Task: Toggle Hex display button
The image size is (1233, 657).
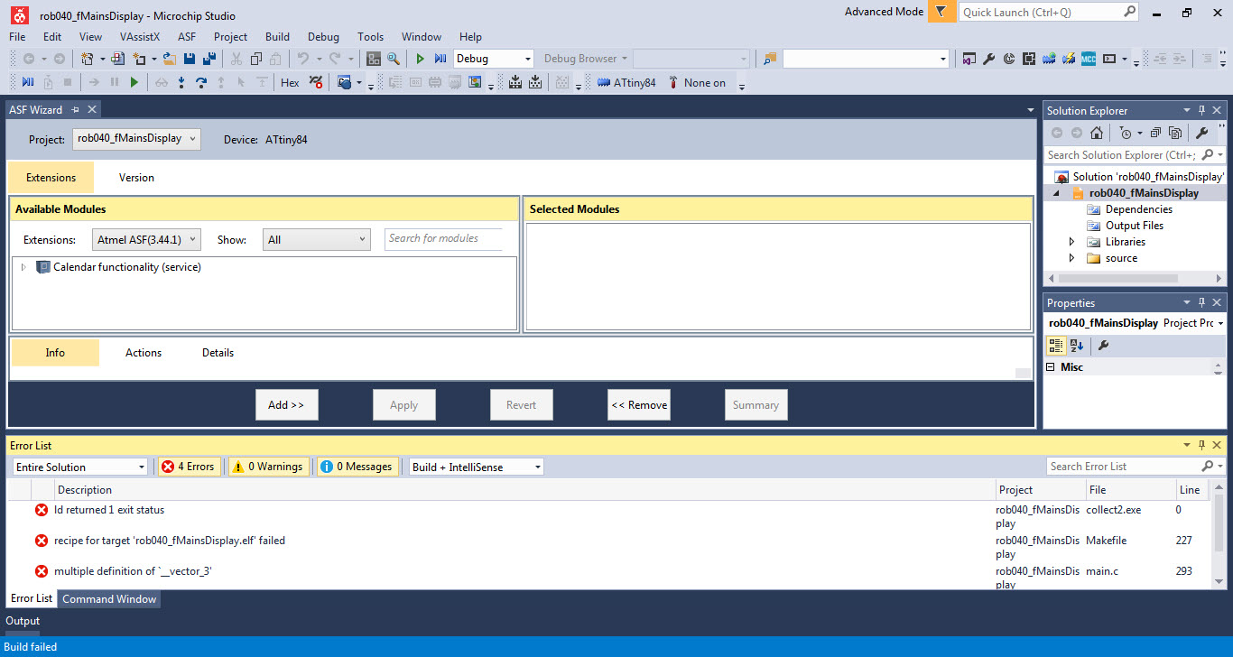Action: 290,83
